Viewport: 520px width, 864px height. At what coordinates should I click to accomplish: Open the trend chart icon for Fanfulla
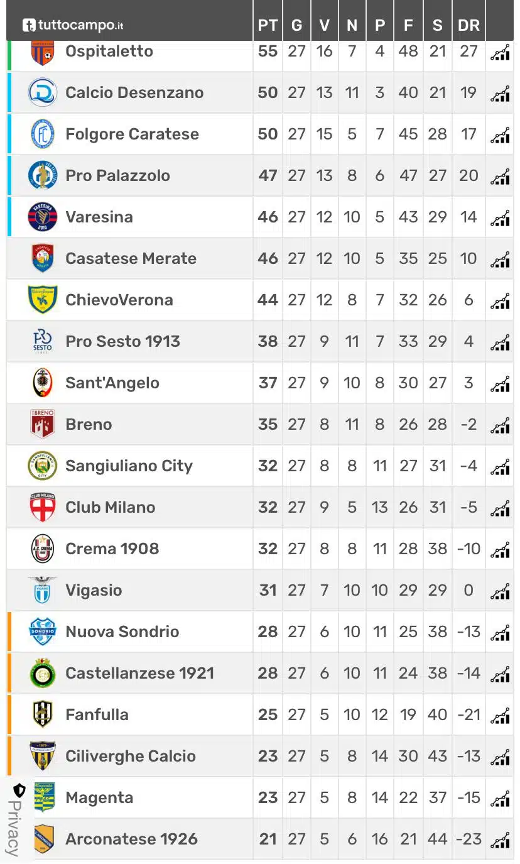[500, 717]
